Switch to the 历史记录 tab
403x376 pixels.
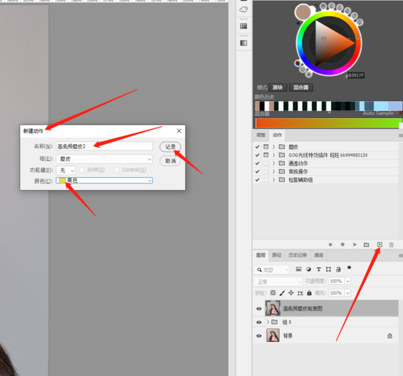(x=298, y=255)
